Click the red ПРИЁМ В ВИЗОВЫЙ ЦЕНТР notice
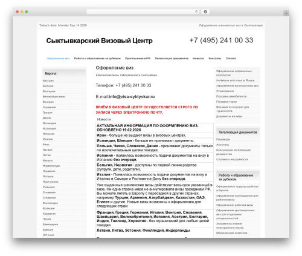 coord(147,110)
